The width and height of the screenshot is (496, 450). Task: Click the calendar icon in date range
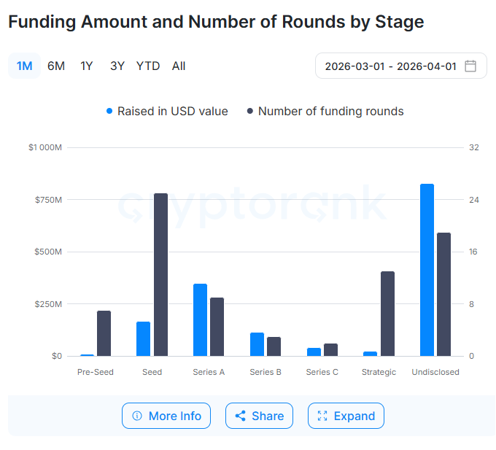470,66
